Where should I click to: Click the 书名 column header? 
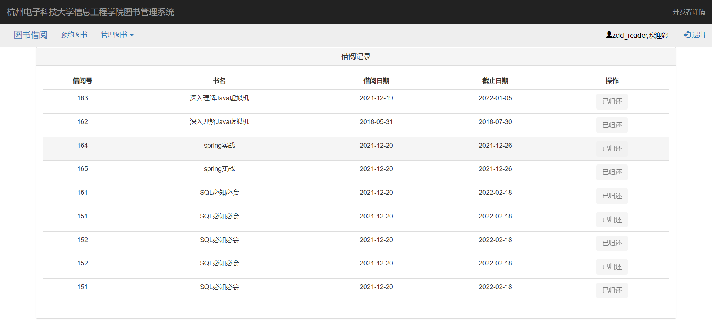pos(220,81)
